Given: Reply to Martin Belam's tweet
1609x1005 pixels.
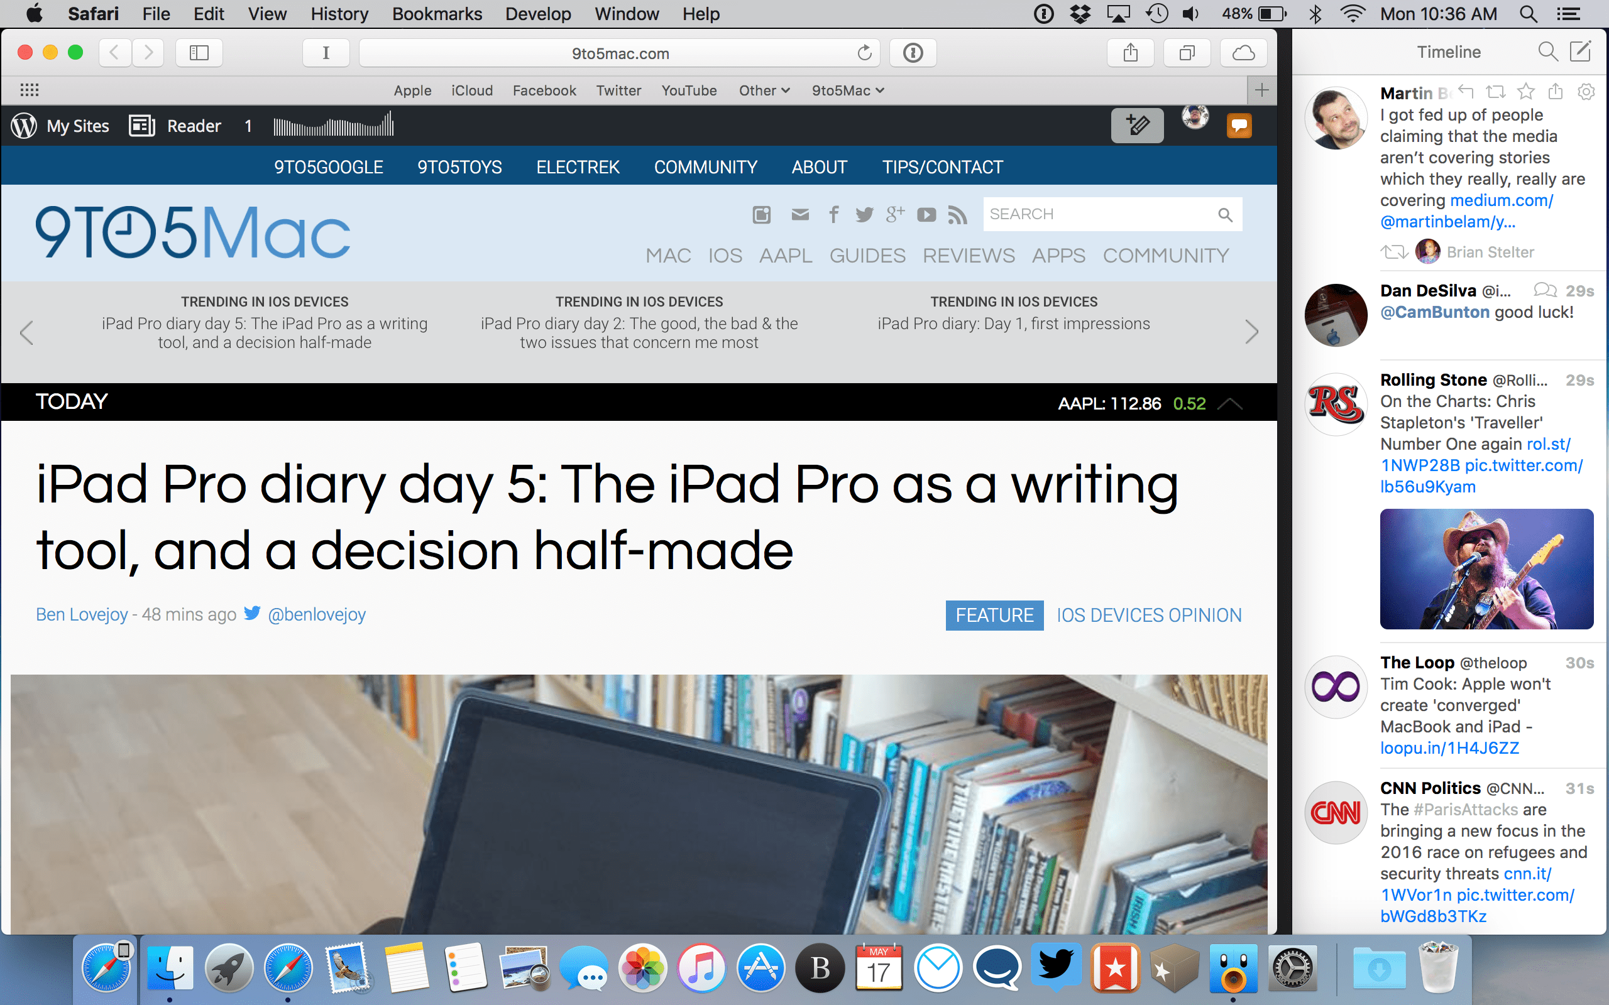Looking at the screenshot, I should [1468, 92].
